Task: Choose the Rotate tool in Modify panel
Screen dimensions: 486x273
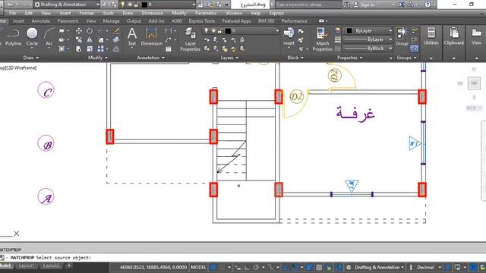Action: click(90, 30)
